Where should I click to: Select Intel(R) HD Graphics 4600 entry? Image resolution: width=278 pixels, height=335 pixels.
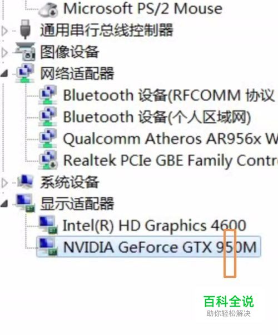point(155,226)
